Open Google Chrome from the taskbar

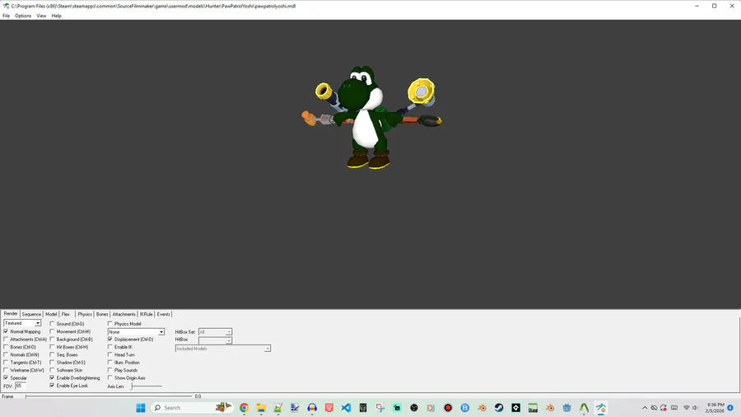point(244,408)
